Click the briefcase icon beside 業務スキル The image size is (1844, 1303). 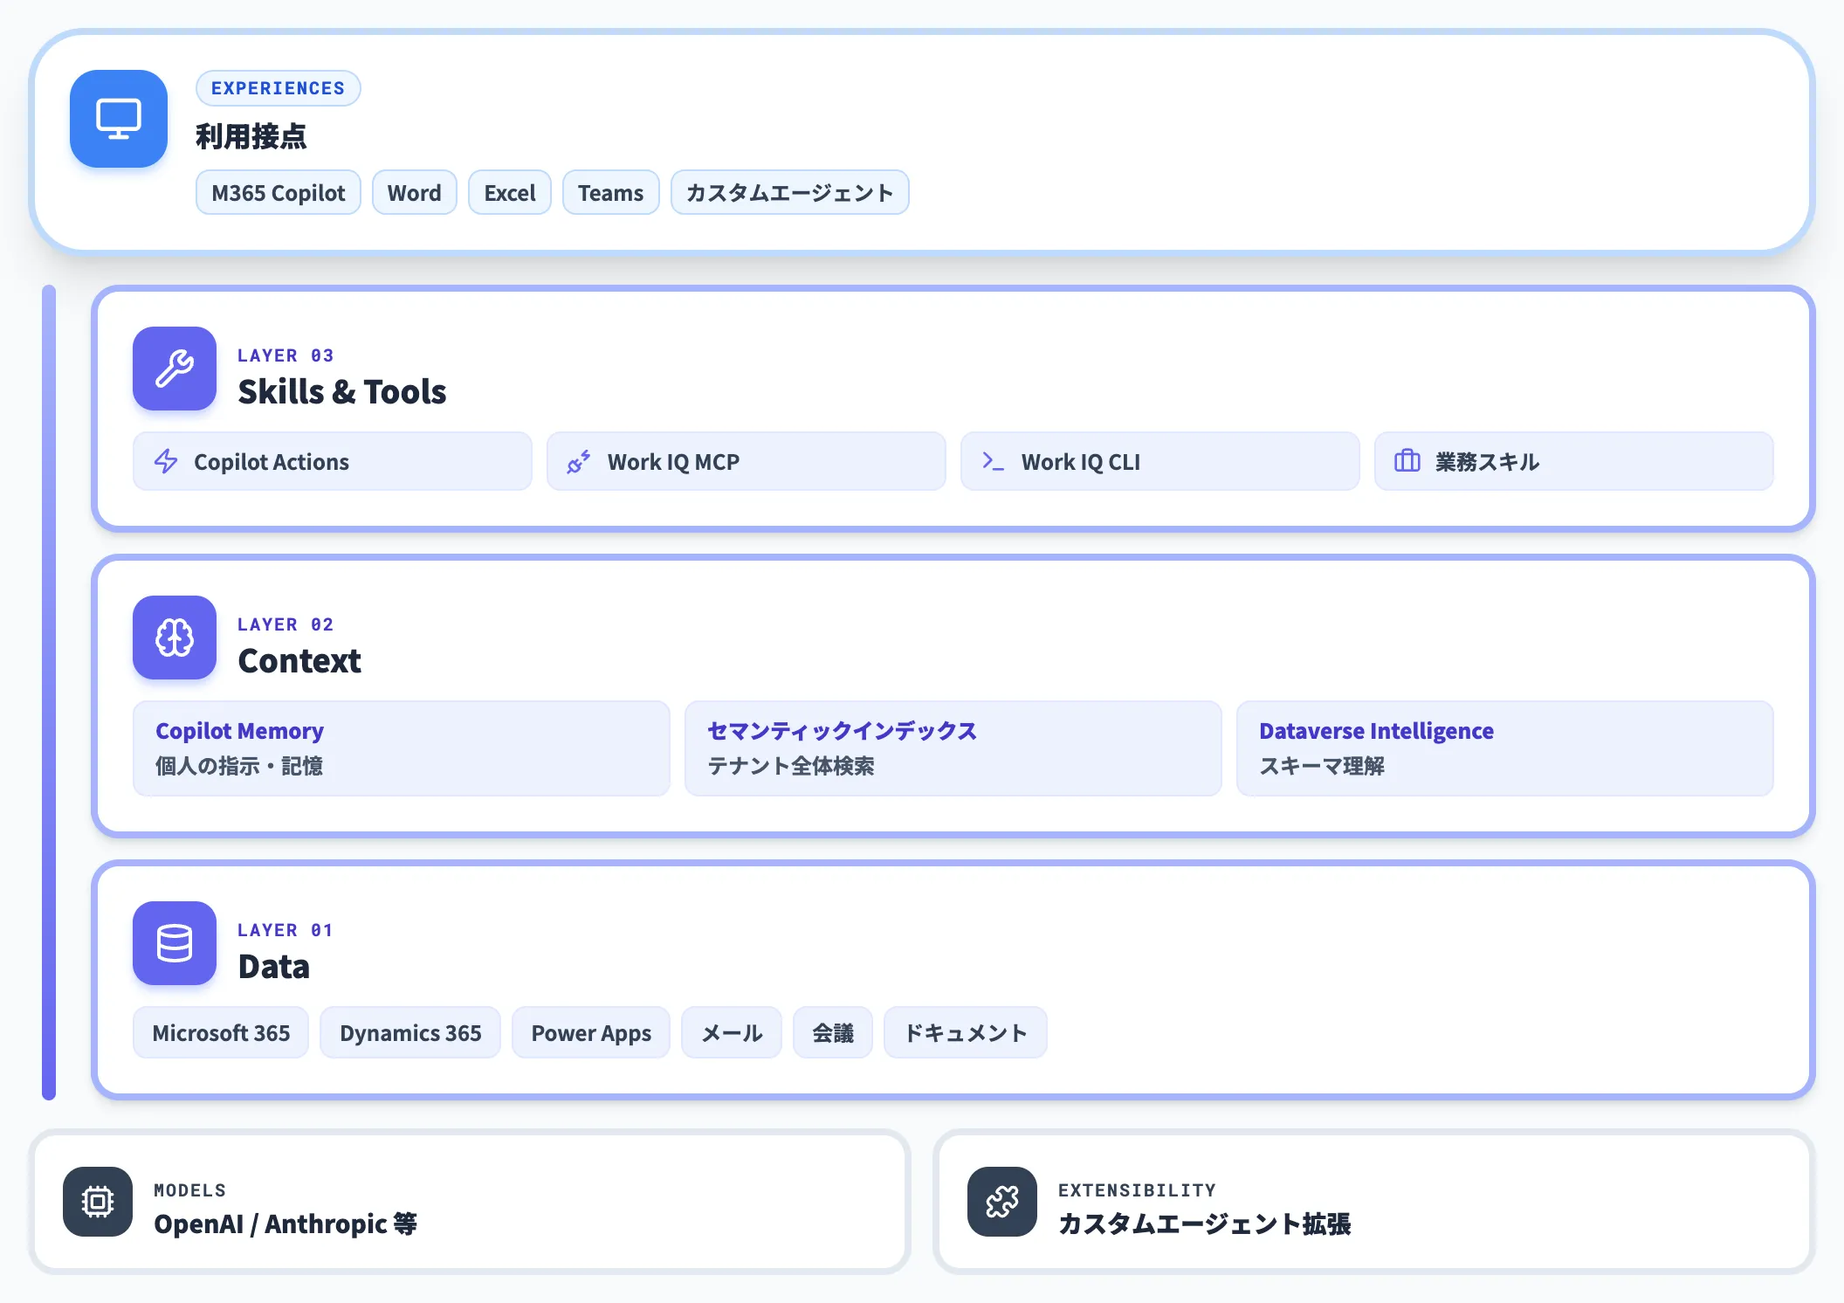click(1407, 461)
